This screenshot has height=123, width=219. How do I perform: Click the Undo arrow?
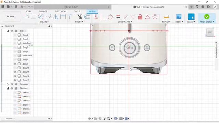coord(22,7)
